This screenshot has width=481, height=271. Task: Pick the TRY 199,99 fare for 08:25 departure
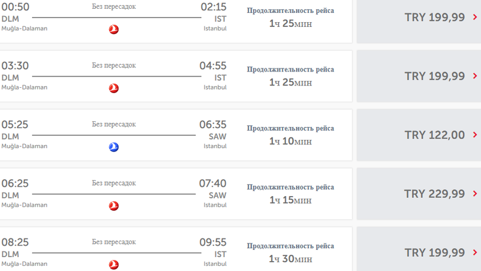click(434, 253)
